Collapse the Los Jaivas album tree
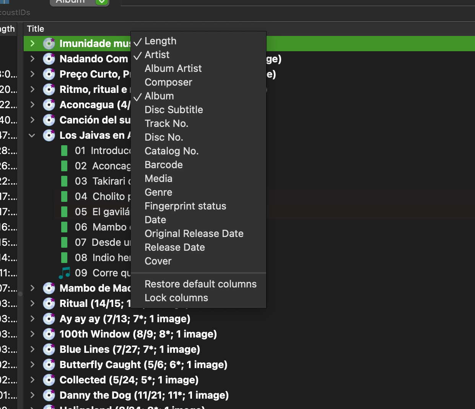 click(32, 135)
